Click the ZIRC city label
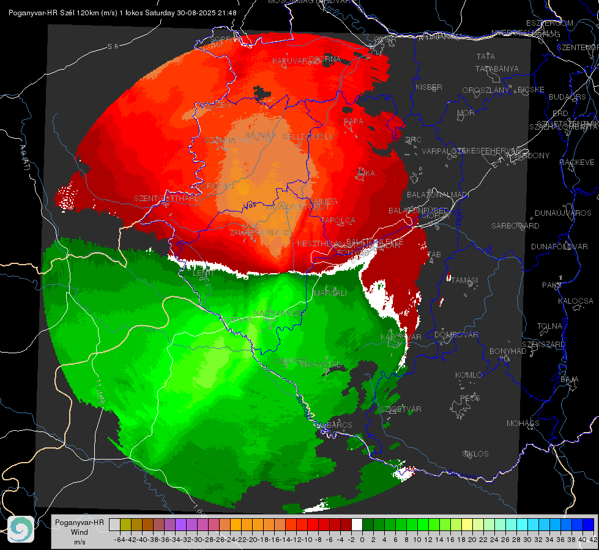Image resolution: width=599 pixels, height=550 pixels. pyautogui.click(x=413, y=140)
